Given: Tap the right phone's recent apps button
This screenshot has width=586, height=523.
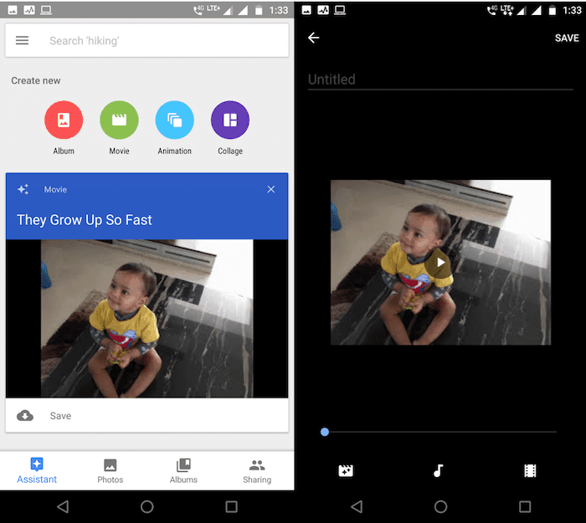Looking at the screenshot, I should coord(525,506).
